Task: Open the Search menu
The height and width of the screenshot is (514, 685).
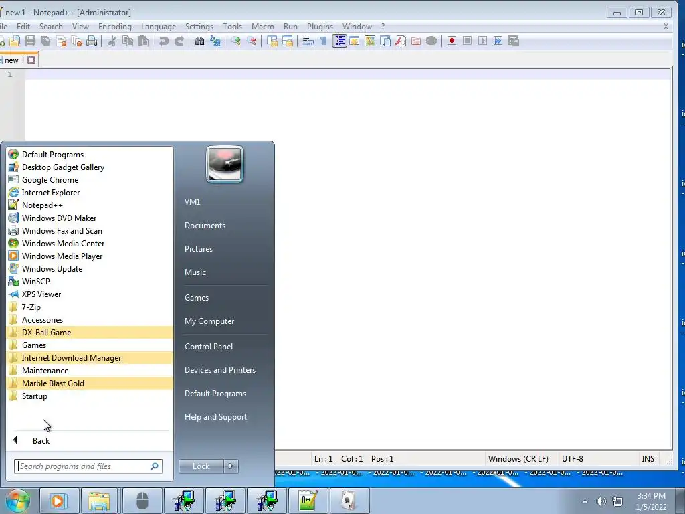Action: 51,27
